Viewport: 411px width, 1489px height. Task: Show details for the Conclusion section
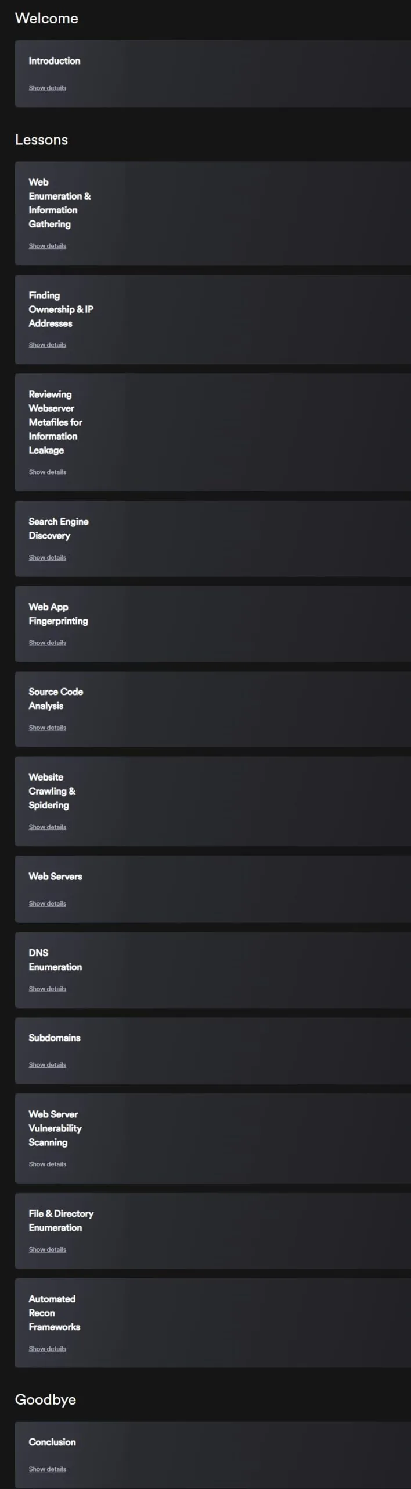[x=48, y=1469]
